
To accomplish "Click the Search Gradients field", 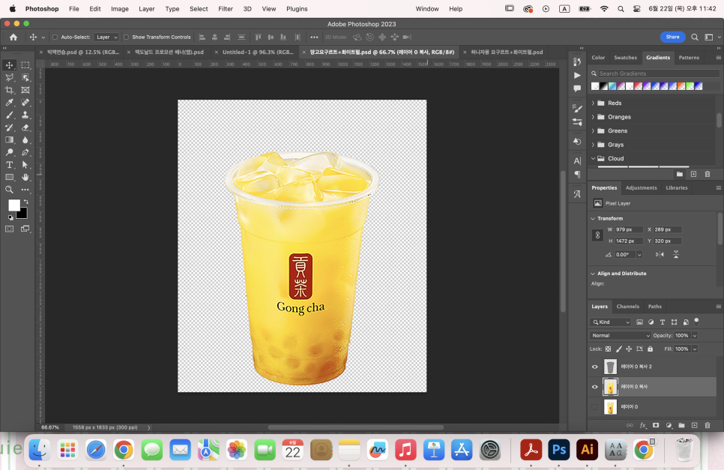I will (659, 73).
